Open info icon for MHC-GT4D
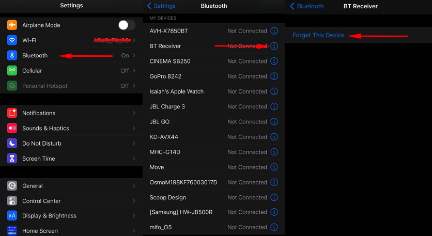 (274, 152)
